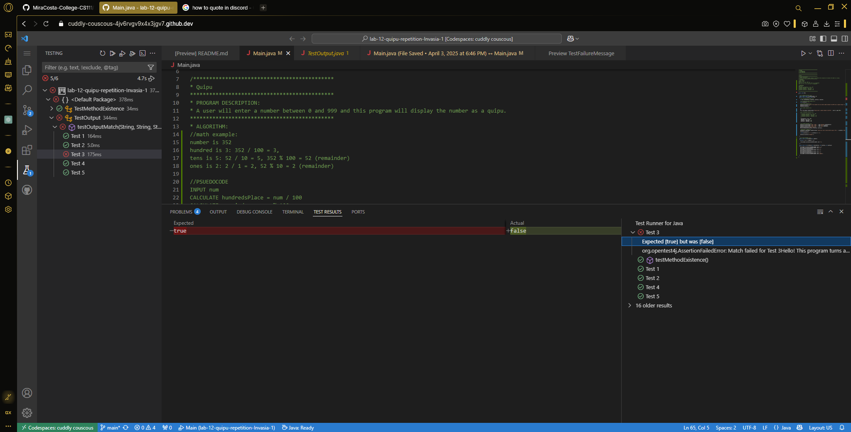Image resolution: width=851 pixels, height=432 pixels.
Task: Click the test filter funnel icon
Action: [x=151, y=67]
